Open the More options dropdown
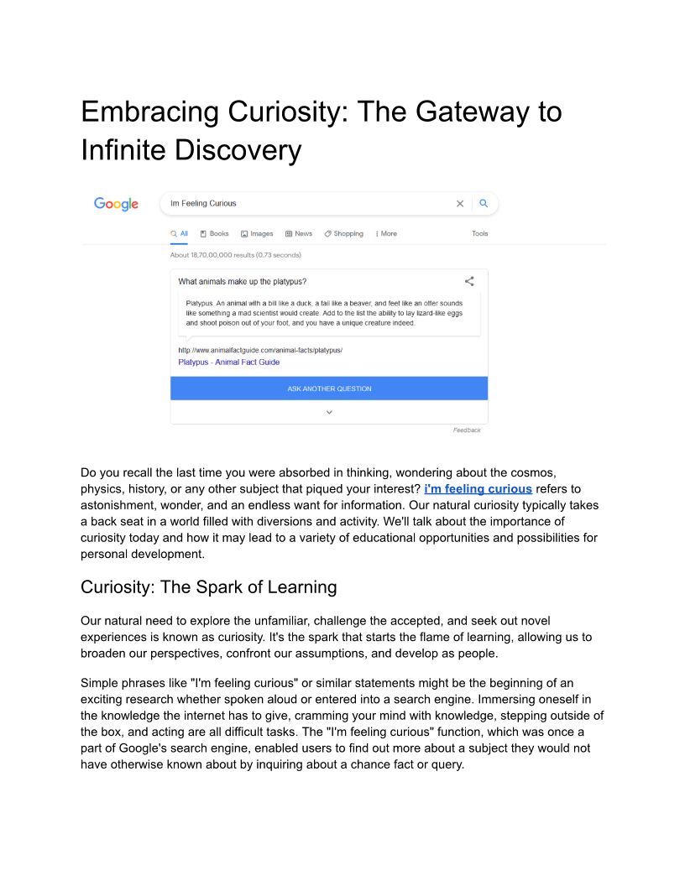The image size is (685, 886). coord(386,234)
